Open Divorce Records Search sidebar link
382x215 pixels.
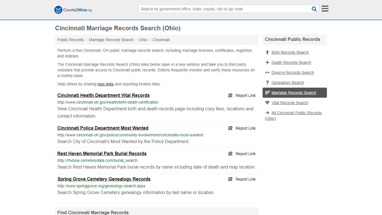coord(293,73)
